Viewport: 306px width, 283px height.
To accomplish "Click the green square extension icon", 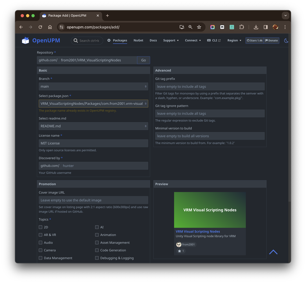I will click(x=232, y=27).
